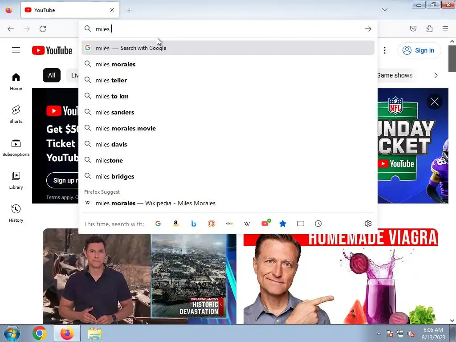List all tabs with the dropdown chevron
Screen dimensions: 456x342
click(384, 10)
